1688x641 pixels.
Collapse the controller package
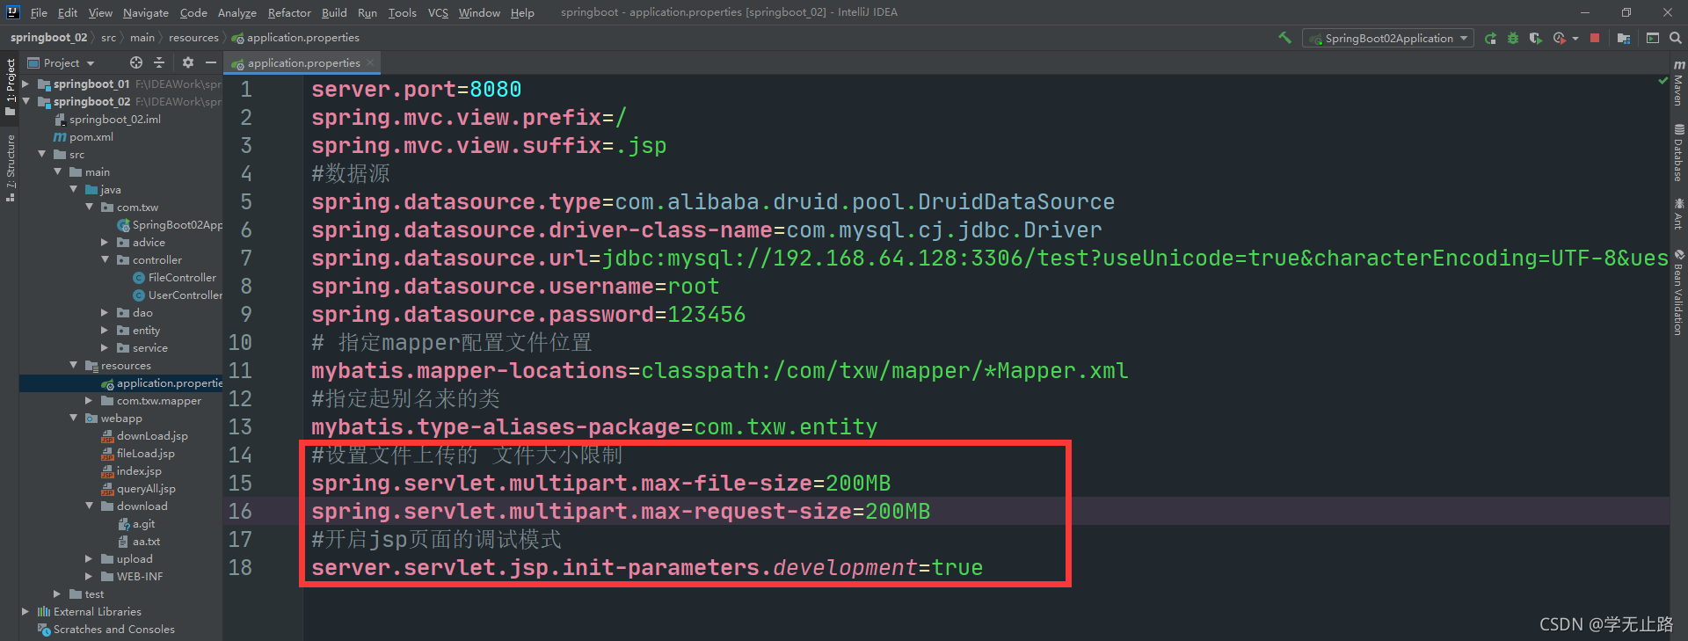click(x=105, y=259)
